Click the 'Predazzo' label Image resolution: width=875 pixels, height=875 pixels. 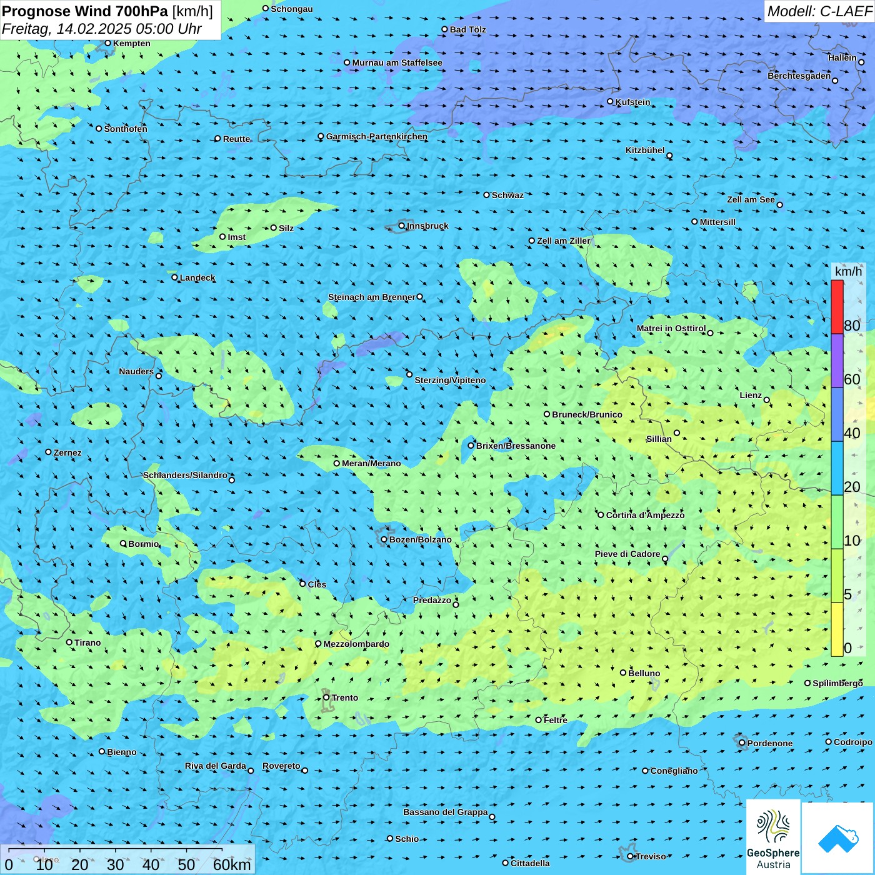(432, 600)
